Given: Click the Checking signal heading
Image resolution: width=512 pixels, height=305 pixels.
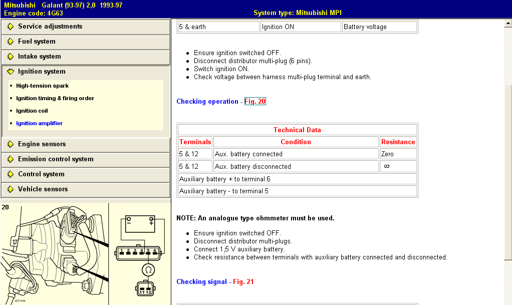Looking at the screenshot, I should point(201,282).
